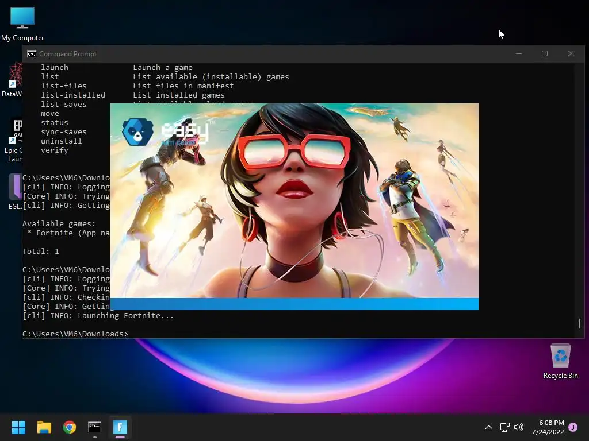Click the Fortnite splash screen artwork
Screen dimensions: 589x441
click(294, 200)
